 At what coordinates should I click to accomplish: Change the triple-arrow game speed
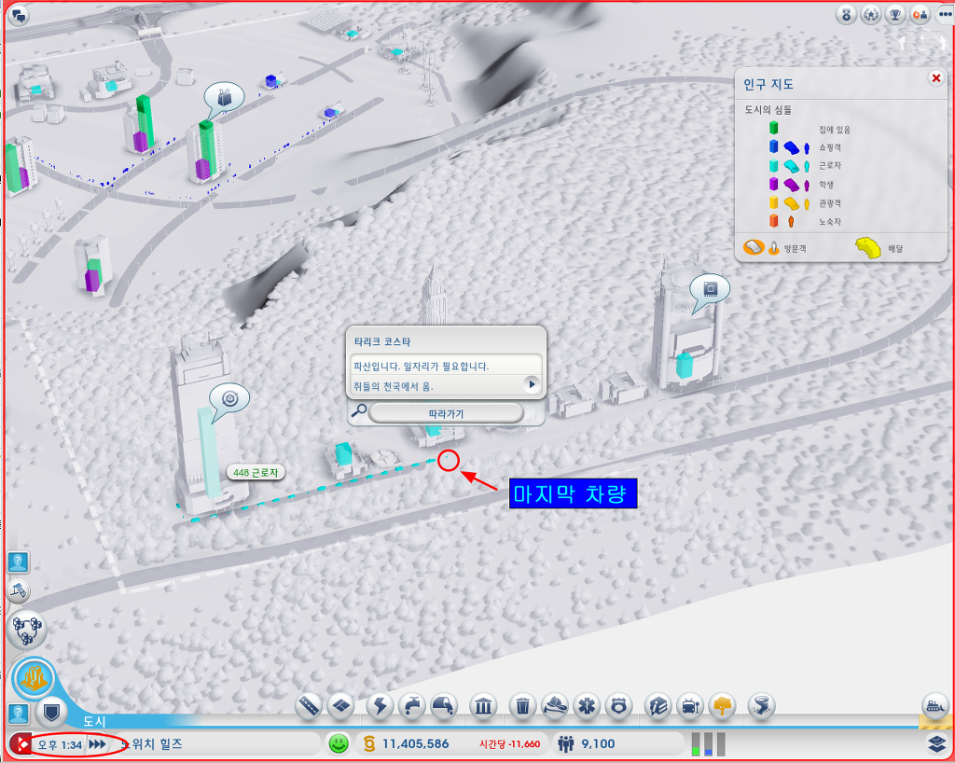(x=97, y=744)
